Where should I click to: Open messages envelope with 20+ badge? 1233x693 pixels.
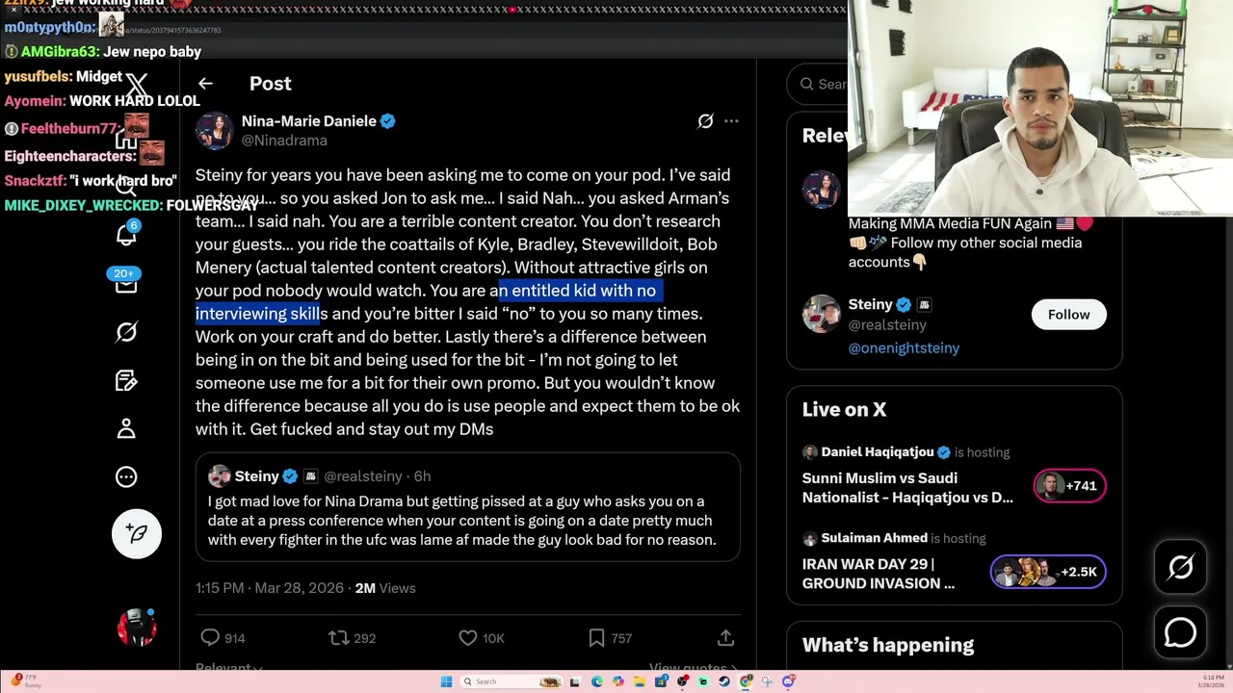126,283
